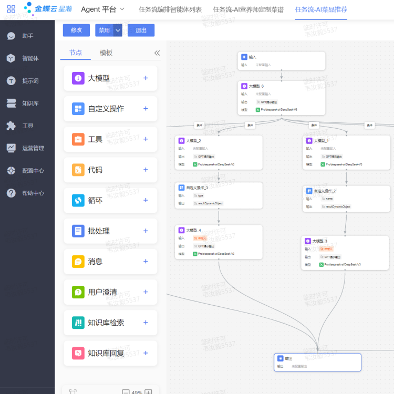Select the 输出 node on canvas
Screen dimensions: 394x394
click(x=317, y=362)
